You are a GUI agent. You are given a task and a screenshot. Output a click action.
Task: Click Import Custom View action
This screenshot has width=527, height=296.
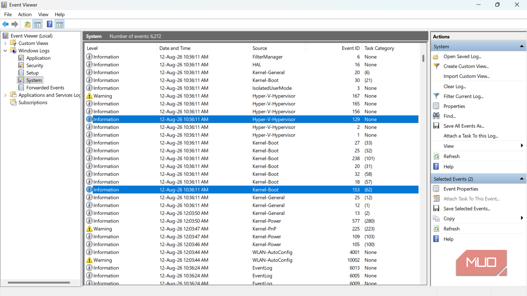(466, 76)
